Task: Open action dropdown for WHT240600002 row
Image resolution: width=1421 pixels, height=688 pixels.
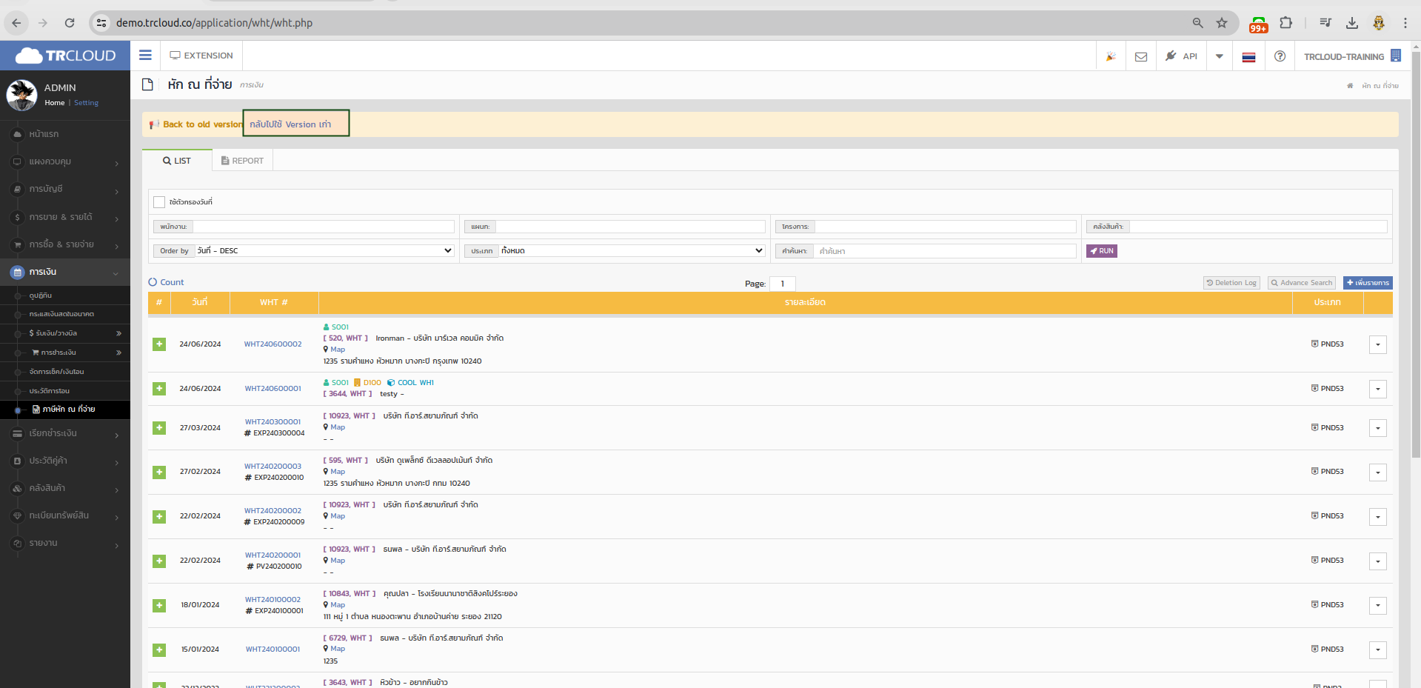Action: pos(1377,344)
